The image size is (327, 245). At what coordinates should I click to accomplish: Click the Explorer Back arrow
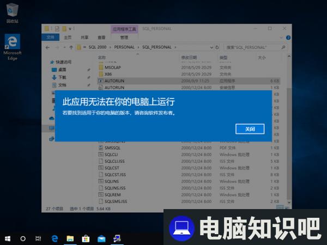(x=47, y=47)
